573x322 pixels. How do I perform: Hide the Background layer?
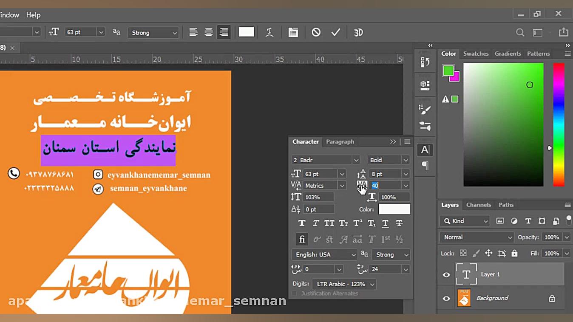click(x=446, y=298)
